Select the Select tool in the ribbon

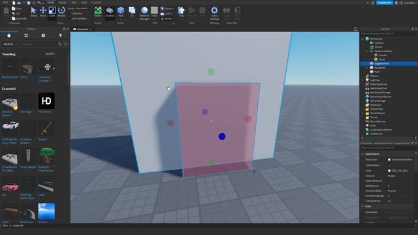click(x=33, y=12)
